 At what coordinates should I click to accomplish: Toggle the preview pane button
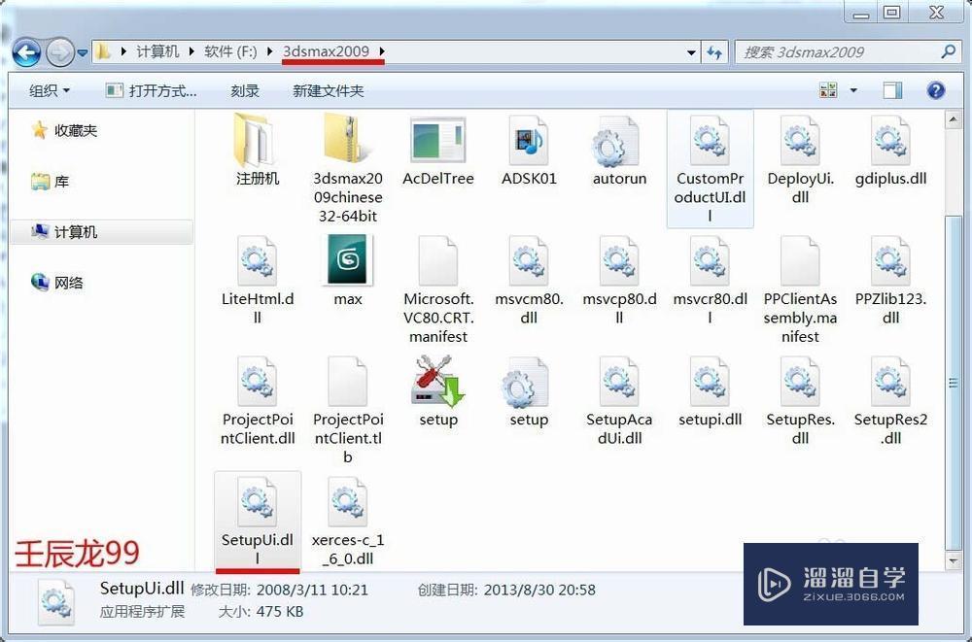coord(892,90)
